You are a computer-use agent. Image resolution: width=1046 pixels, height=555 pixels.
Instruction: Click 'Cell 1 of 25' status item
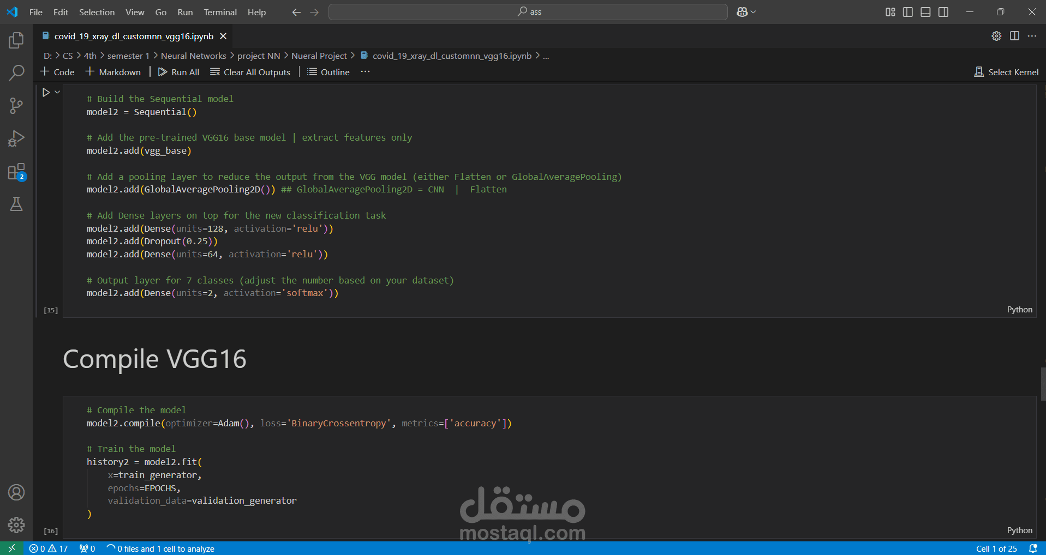(x=996, y=548)
